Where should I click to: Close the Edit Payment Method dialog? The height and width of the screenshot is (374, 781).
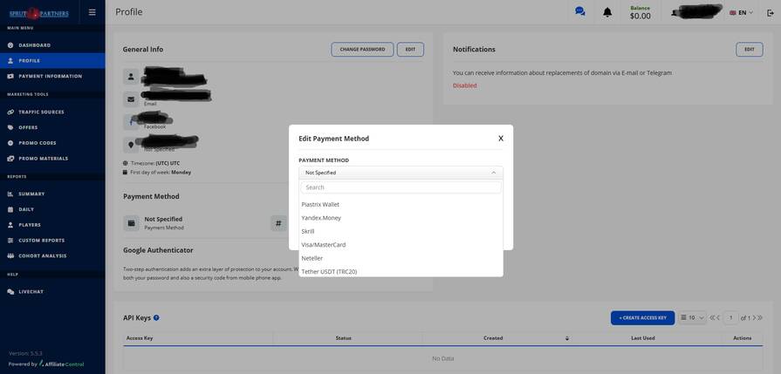(501, 139)
